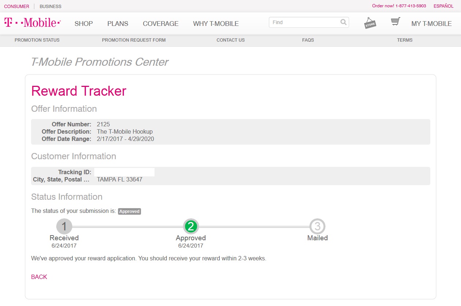This screenshot has height=306, width=461.
Task: Click the Received date 6/24/2017
Action: [64, 246]
